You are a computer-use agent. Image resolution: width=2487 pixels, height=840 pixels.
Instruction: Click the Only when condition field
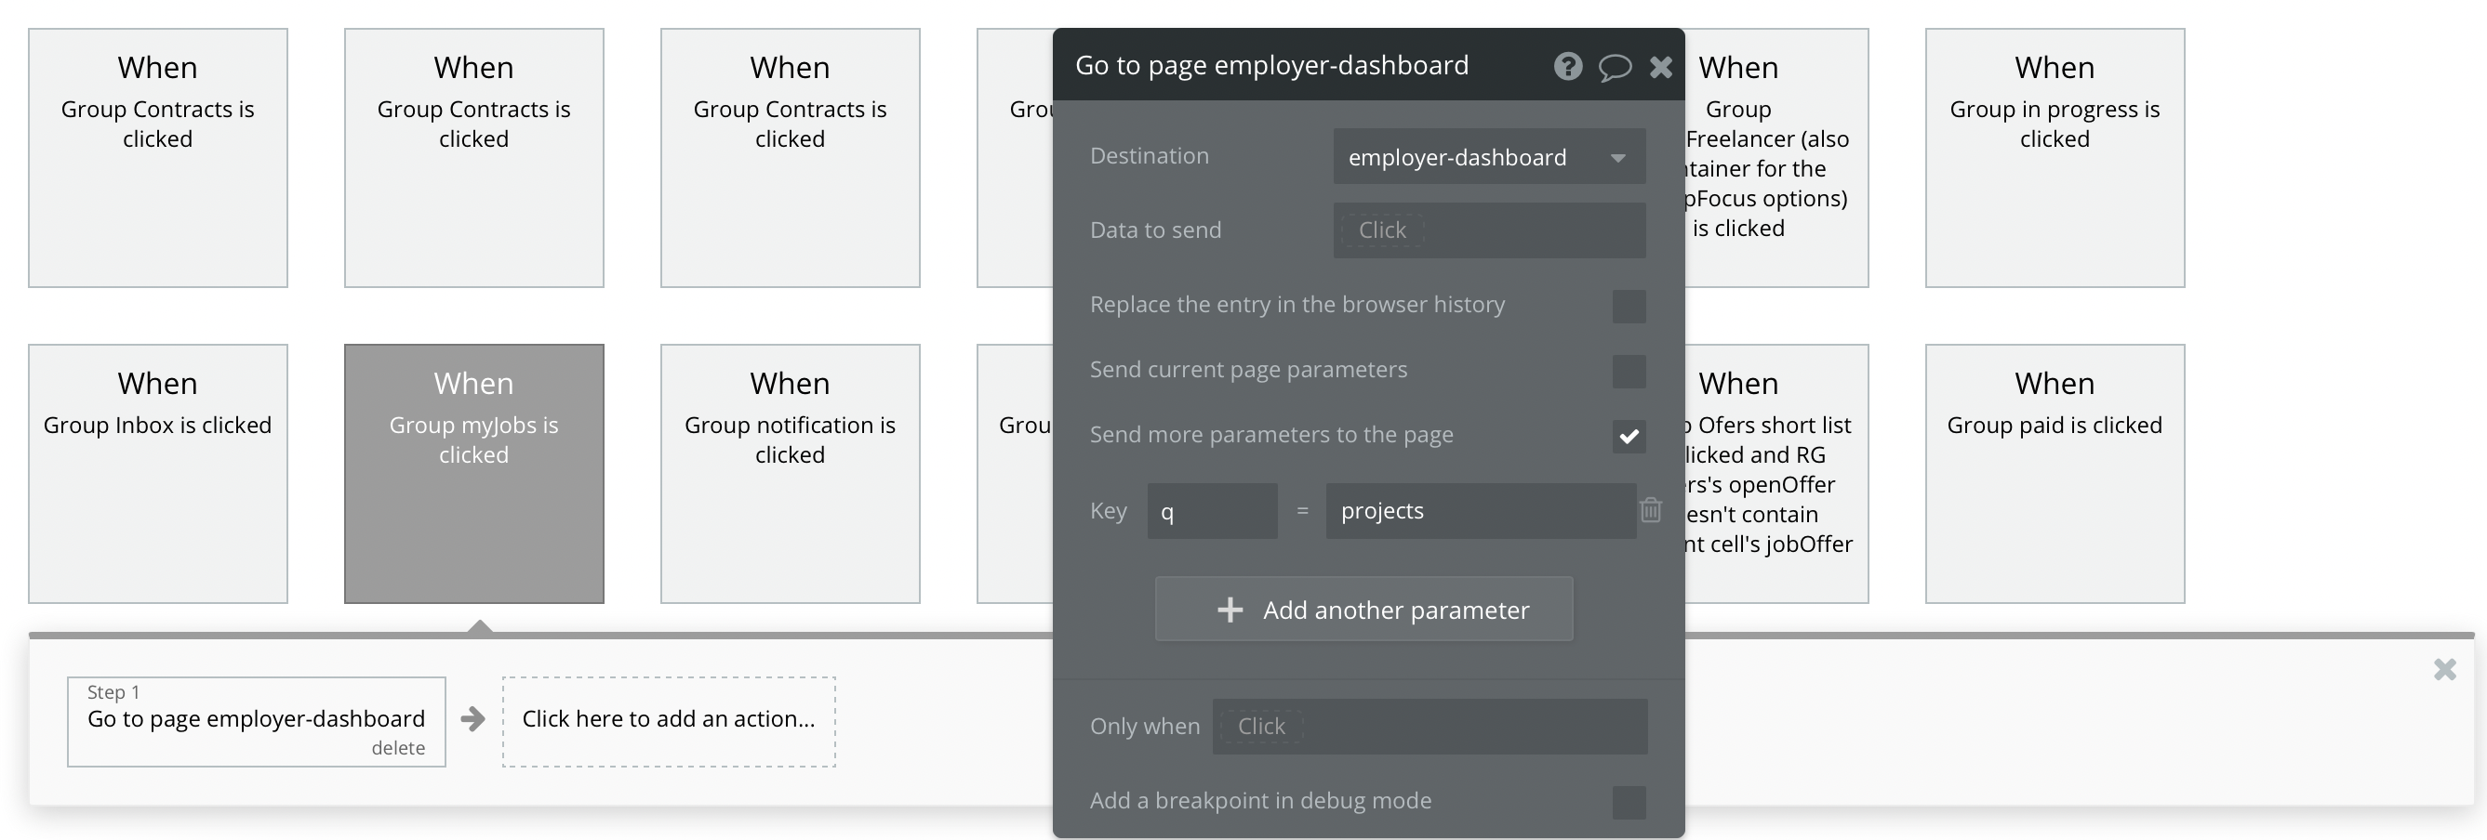(1429, 727)
